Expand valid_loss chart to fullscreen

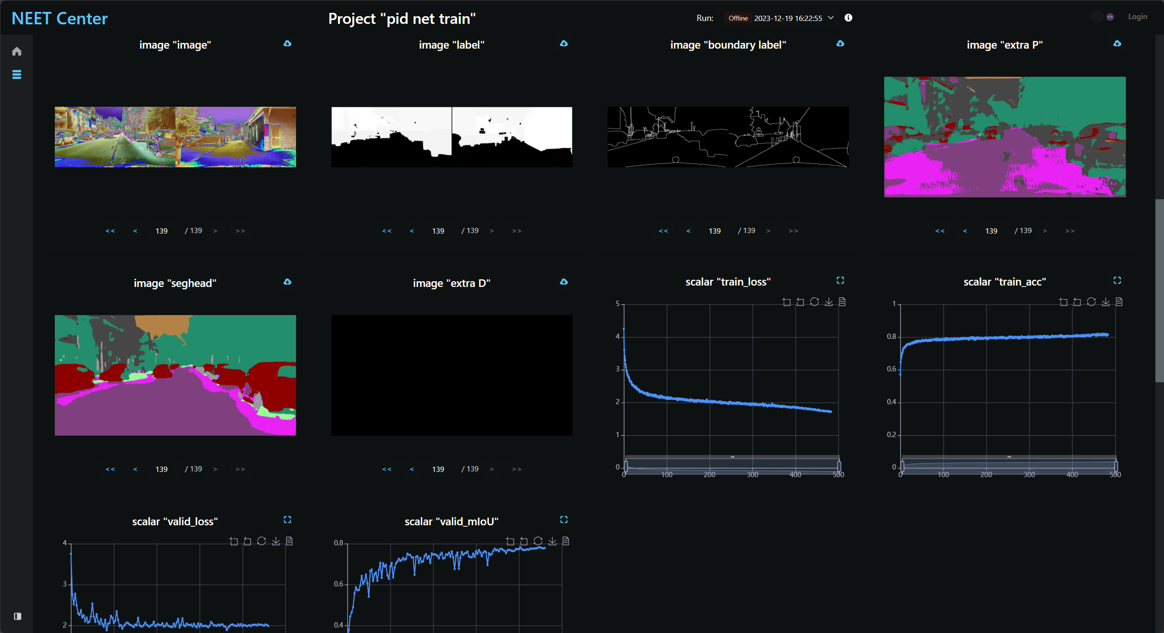287,520
